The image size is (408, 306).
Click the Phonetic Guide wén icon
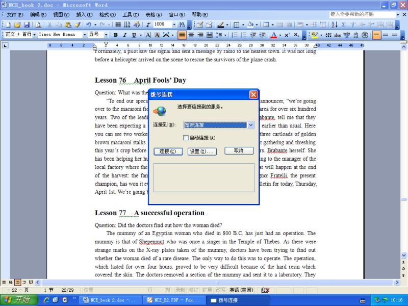(347, 35)
